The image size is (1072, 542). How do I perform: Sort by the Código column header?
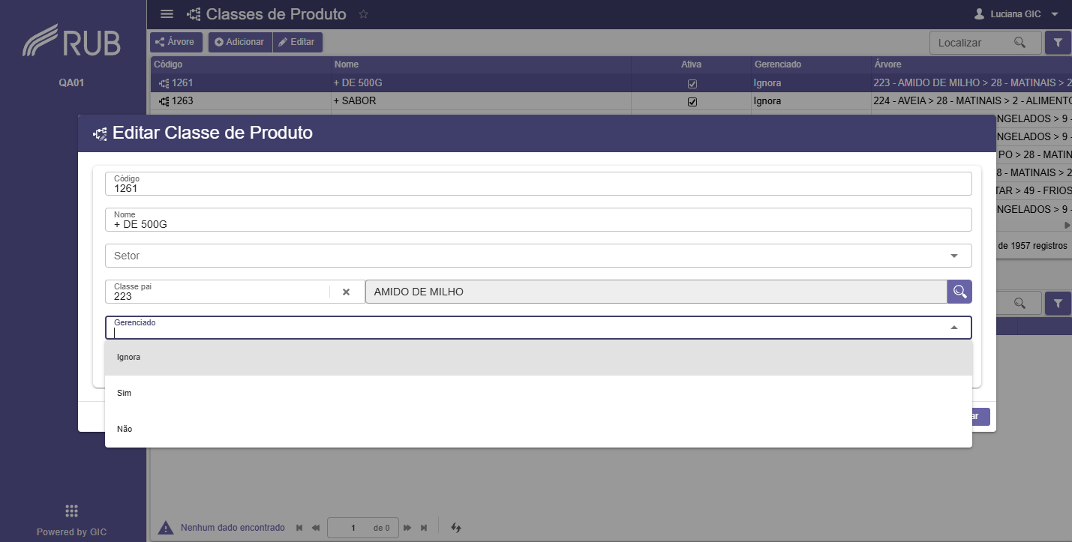(240, 64)
